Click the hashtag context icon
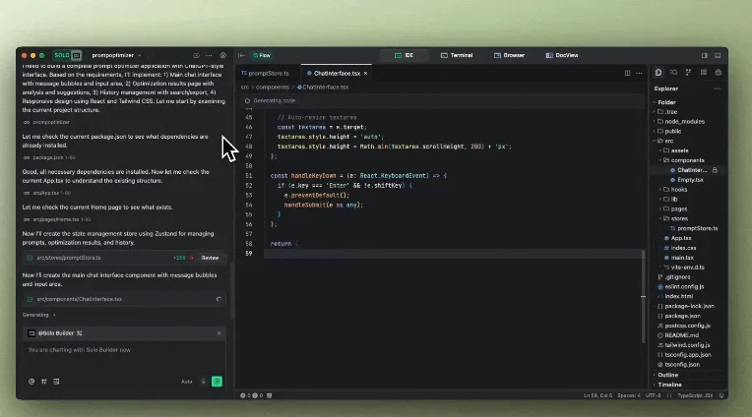 coord(44,382)
